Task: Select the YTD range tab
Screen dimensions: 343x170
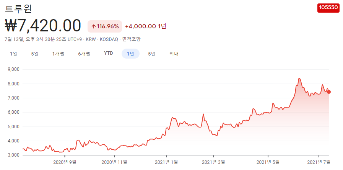Action: 109,54
